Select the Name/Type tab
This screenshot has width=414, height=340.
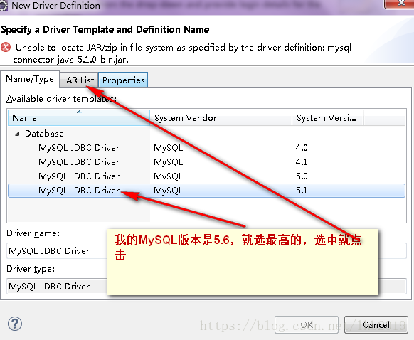(30, 79)
